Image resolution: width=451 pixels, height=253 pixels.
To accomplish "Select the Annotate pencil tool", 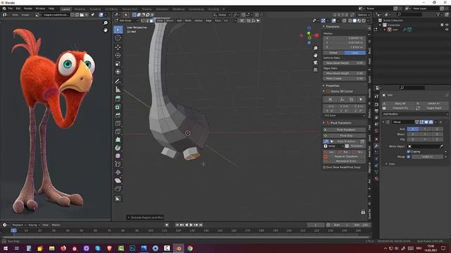I will pos(118,82).
